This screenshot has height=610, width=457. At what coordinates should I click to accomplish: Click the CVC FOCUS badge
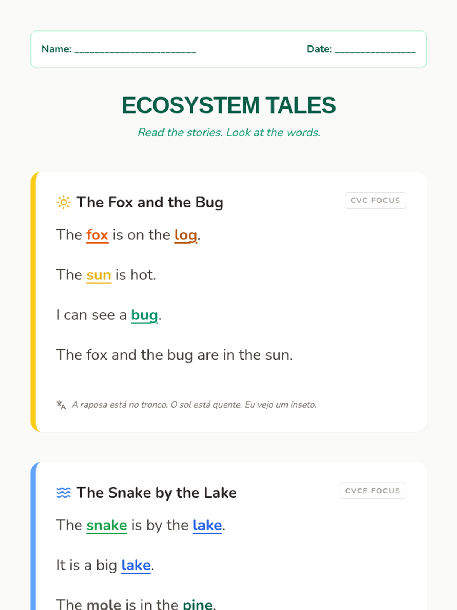click(375, 201)
